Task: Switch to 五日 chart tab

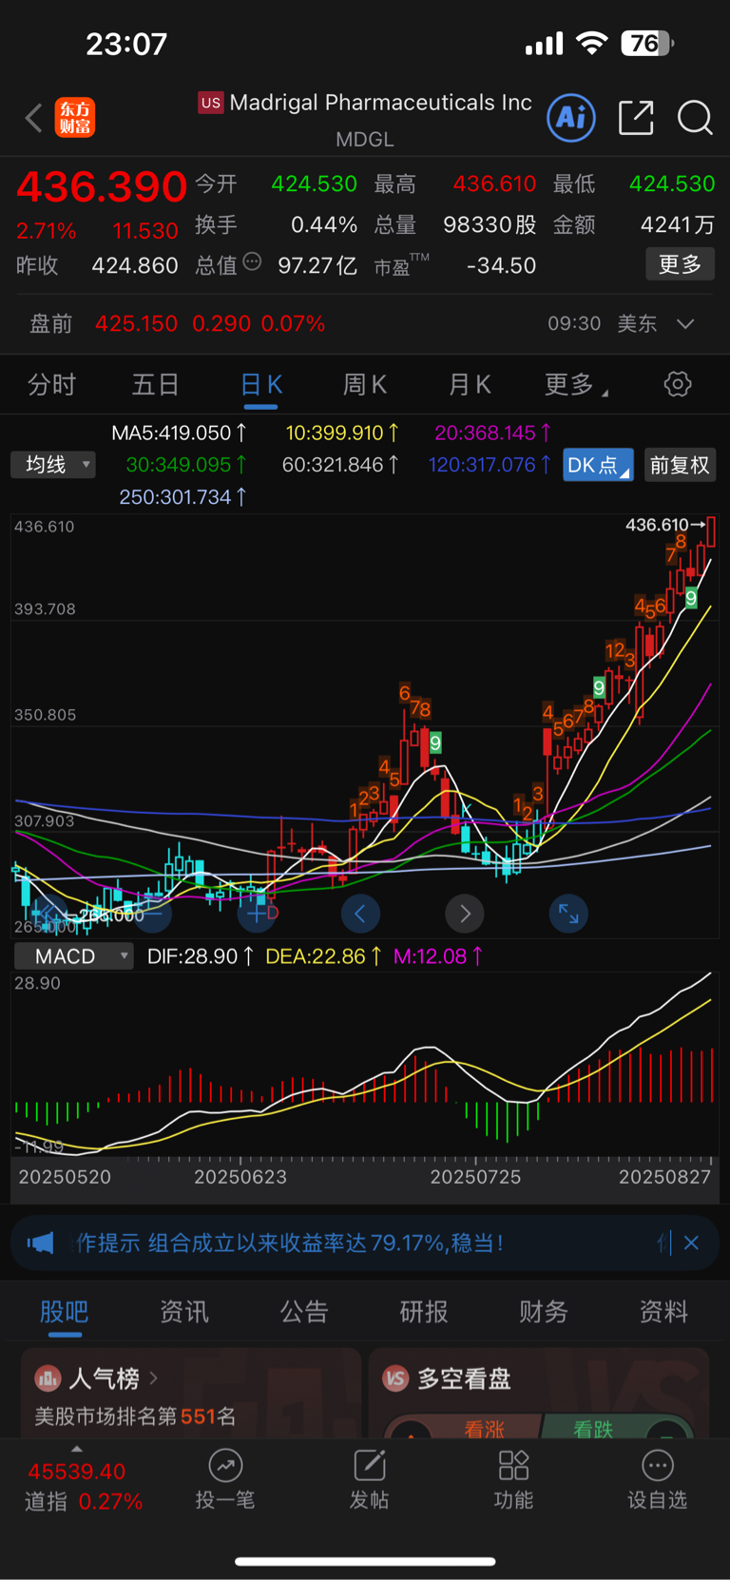Action: (156, 384)
